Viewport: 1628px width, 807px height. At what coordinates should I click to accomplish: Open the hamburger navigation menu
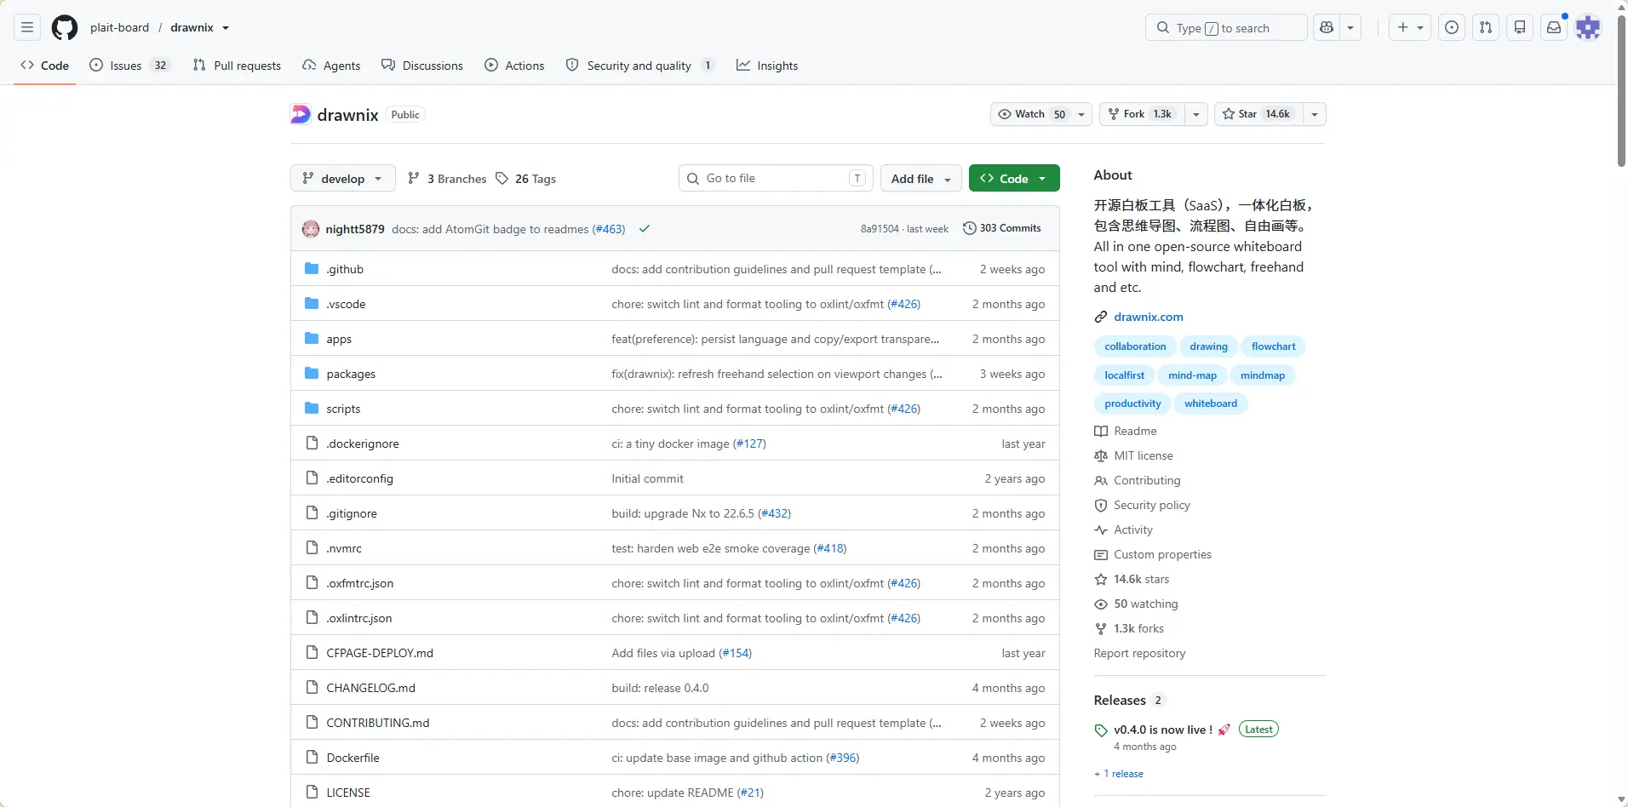pyautogui.click(x=27, y=28)
